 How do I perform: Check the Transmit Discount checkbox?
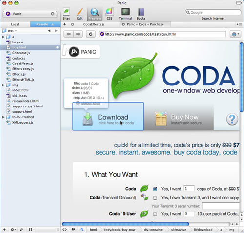tap(155, 198)
